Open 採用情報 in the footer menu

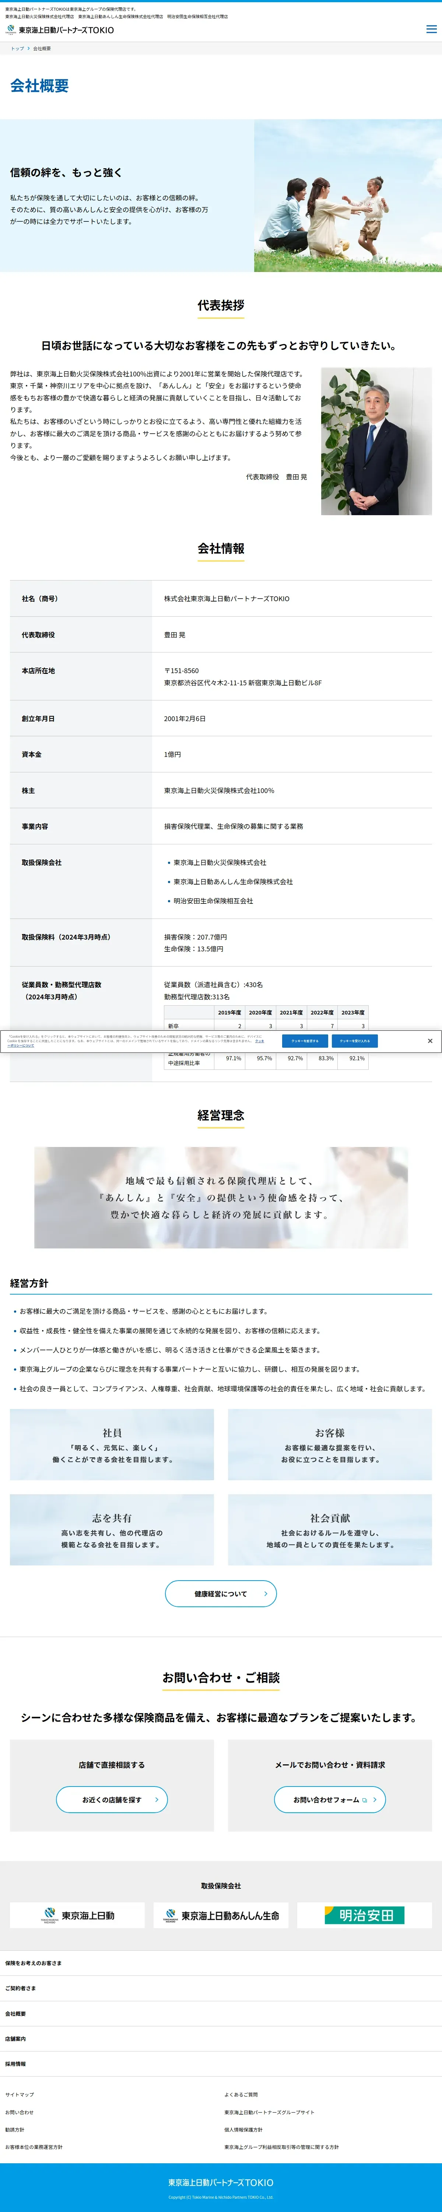[x=221, y=2063]
